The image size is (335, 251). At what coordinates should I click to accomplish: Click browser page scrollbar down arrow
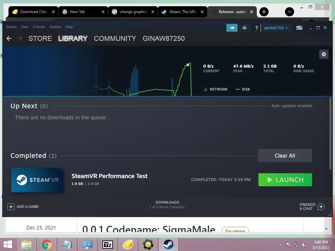[x=326, y=229]
